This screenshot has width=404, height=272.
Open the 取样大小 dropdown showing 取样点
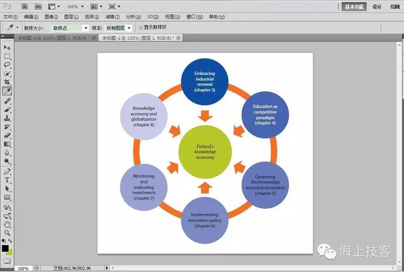[x=70, y=28]
